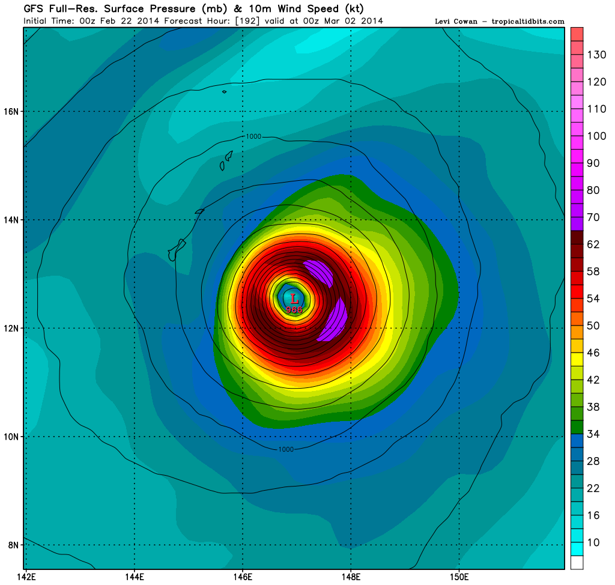Click the red L low-pressure marker

294,300
